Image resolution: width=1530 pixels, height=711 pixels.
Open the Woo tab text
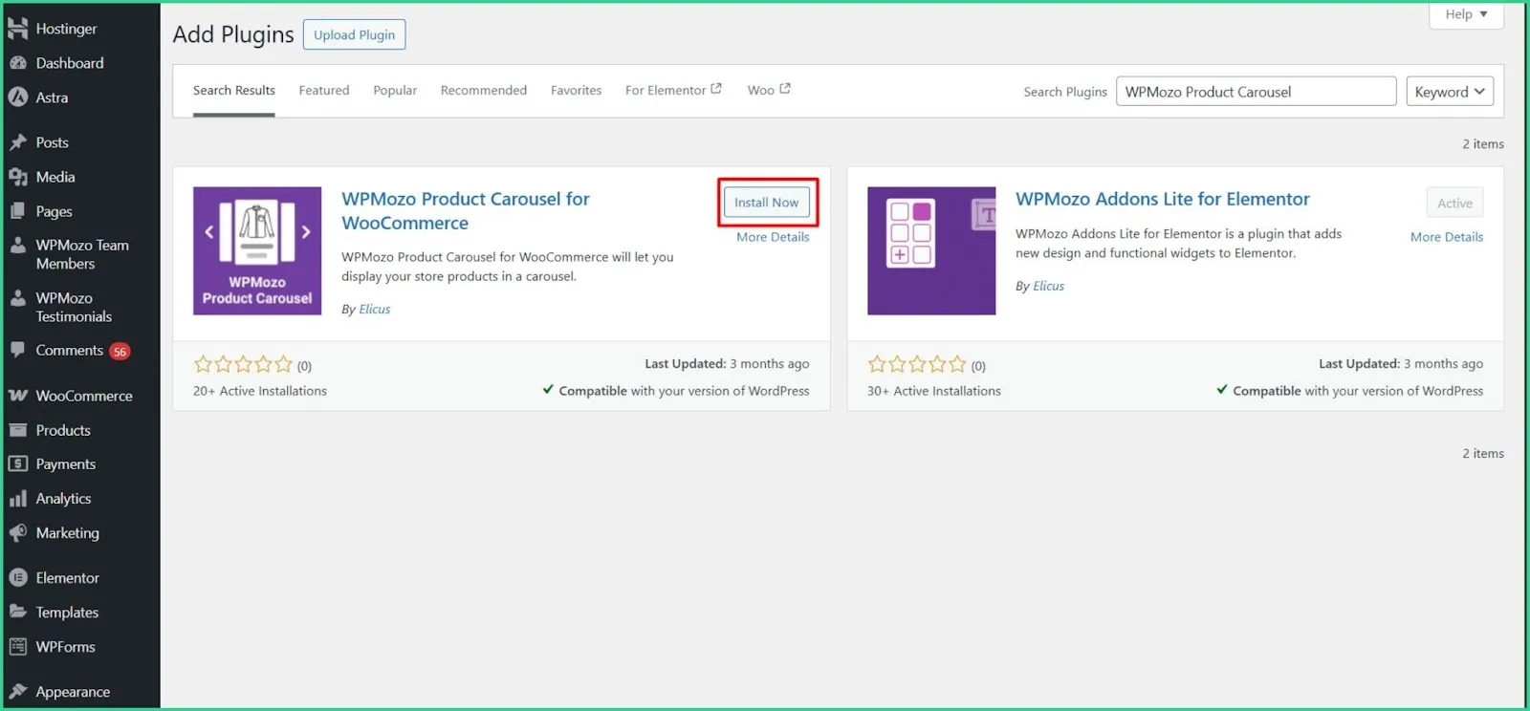[x=761, y=91]
